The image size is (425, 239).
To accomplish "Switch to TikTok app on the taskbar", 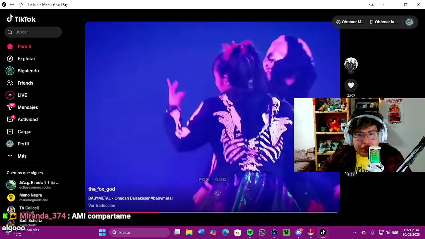I will click(323, 232).
